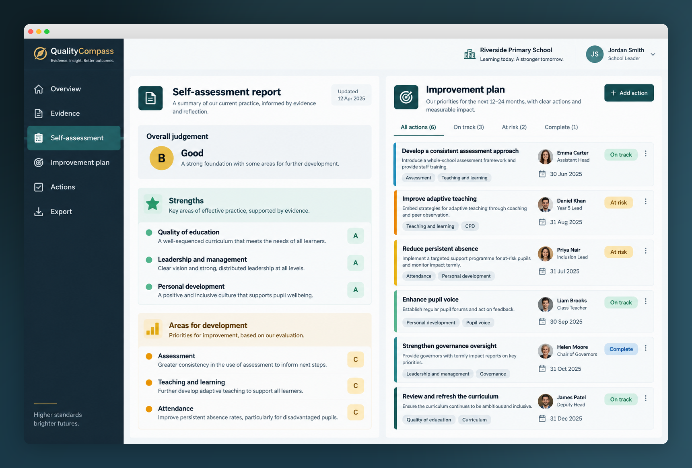Image resolution: width=692 pixels, height=468 pixels.
Task: Click the calendar icon beside 30 Jun 2025
Action: pyautogui.click(x=542, y=174)
